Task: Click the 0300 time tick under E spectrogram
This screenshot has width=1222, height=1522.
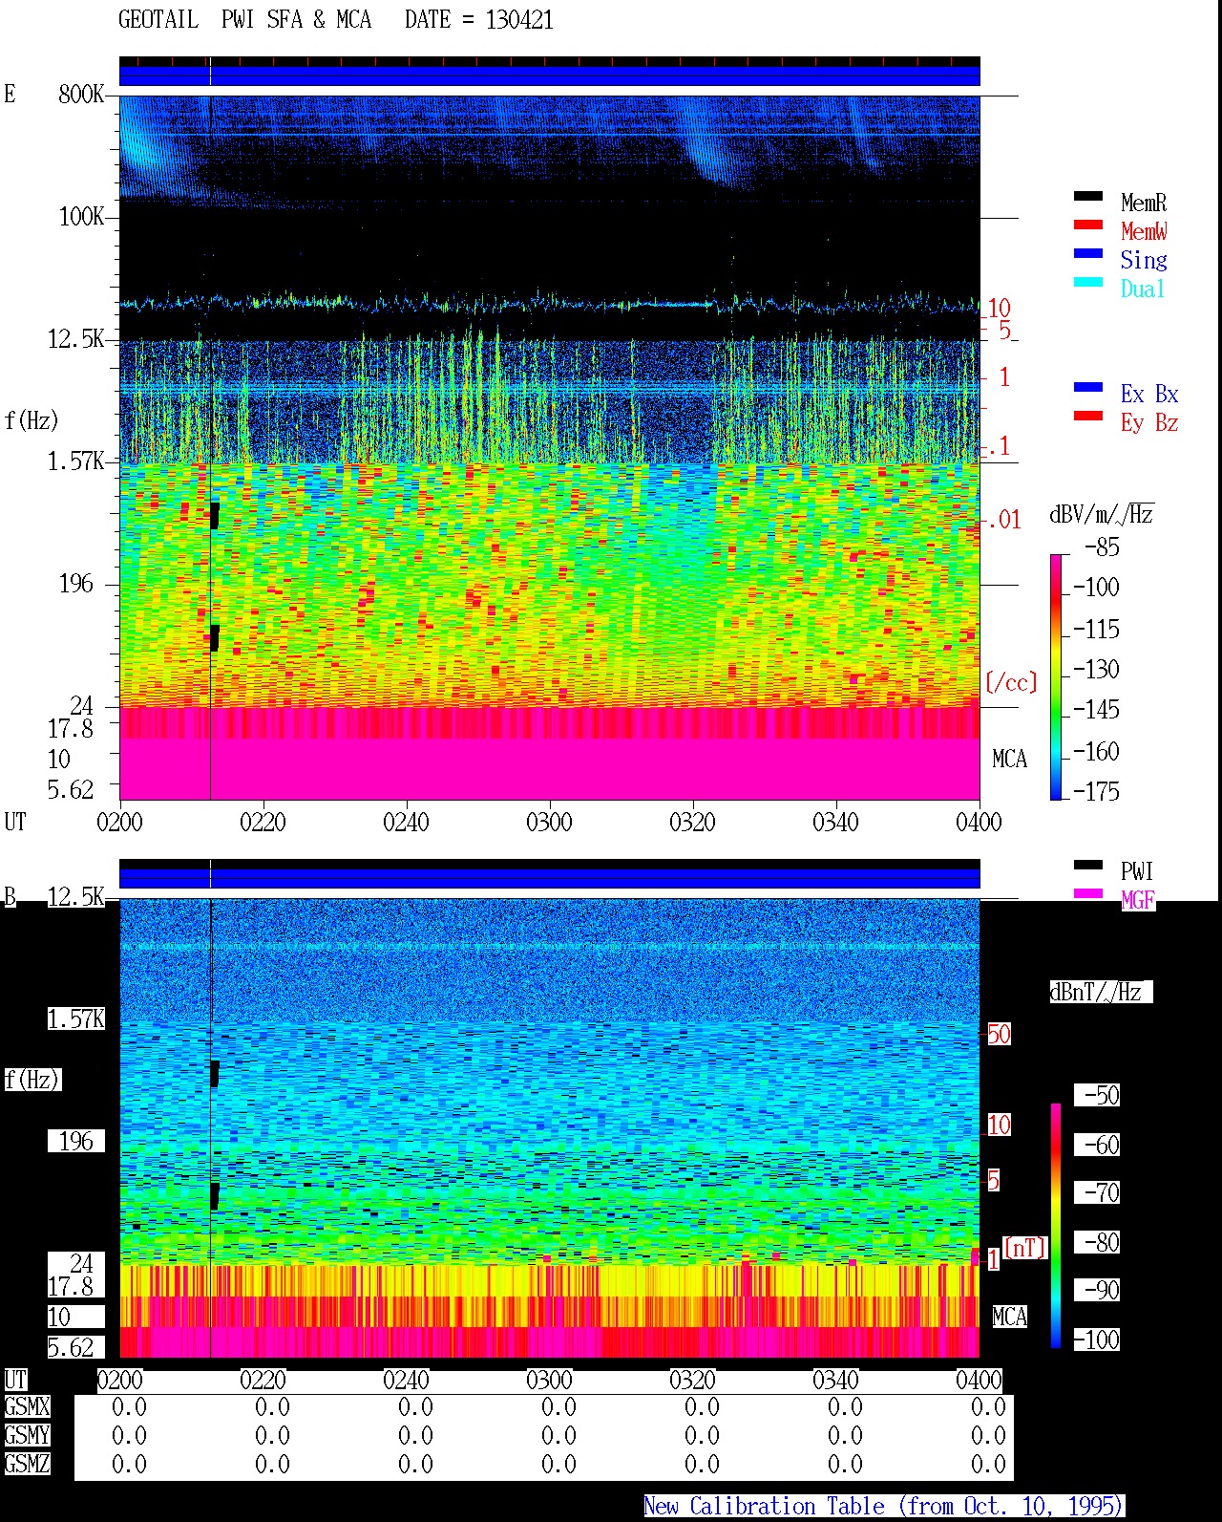Action: (549, 822)
